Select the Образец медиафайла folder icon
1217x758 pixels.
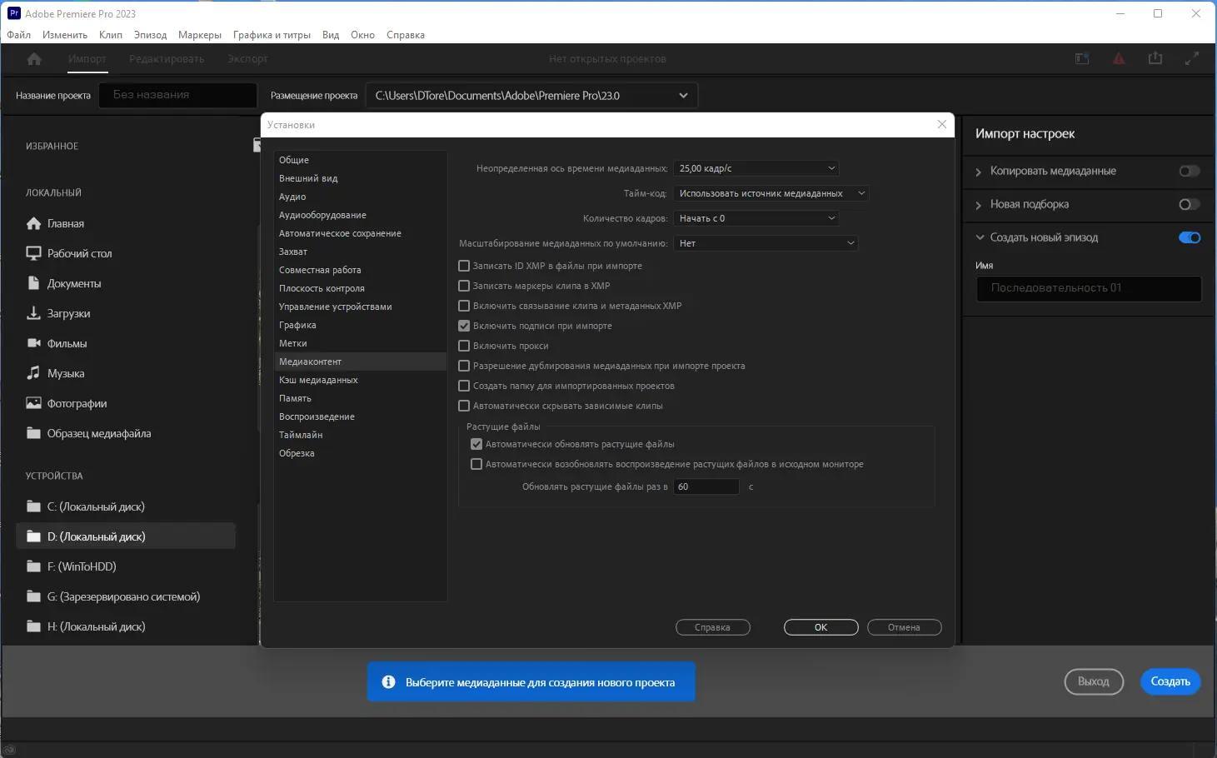[x=33, y=433]
